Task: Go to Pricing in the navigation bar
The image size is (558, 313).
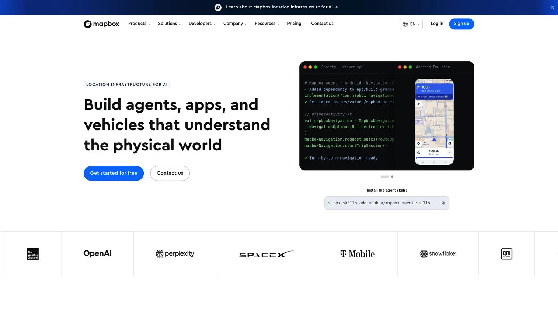Action: click(x=294, y=24)
